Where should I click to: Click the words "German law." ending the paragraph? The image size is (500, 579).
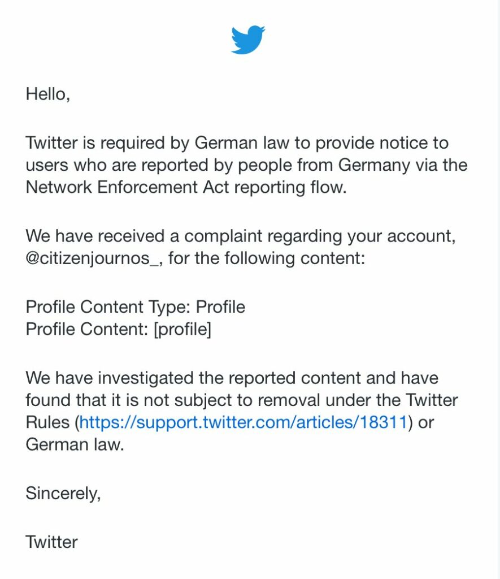(x=75, y=444)
